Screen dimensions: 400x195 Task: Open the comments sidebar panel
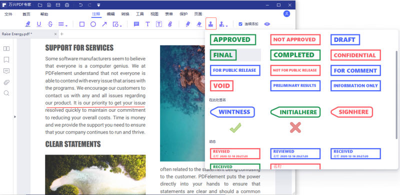tap(6, 71)
